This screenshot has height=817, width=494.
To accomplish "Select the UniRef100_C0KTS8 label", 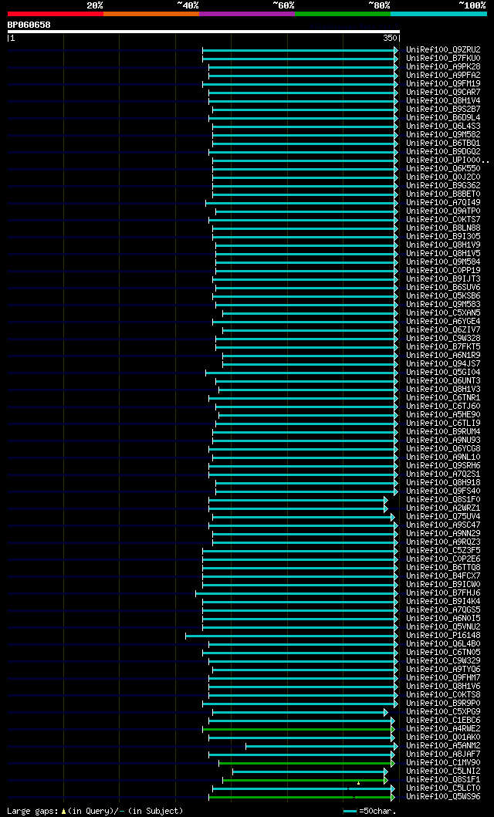I will click(x=444, y=695).
